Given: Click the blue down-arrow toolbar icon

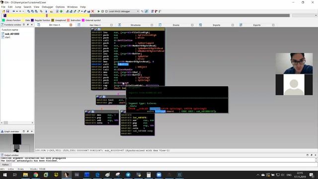Looking at the screenshot, I should [x=46, y=11].
